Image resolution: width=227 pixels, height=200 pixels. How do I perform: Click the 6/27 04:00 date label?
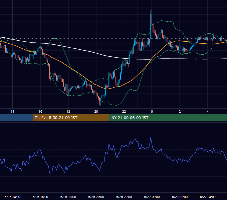tap(208, 197)
